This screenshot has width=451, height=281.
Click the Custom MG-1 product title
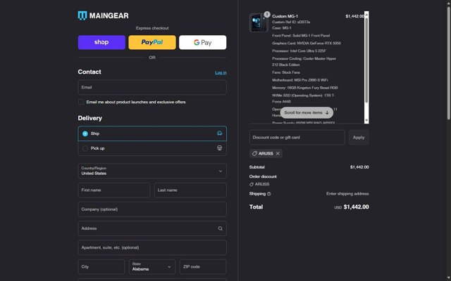click(285, 16)
